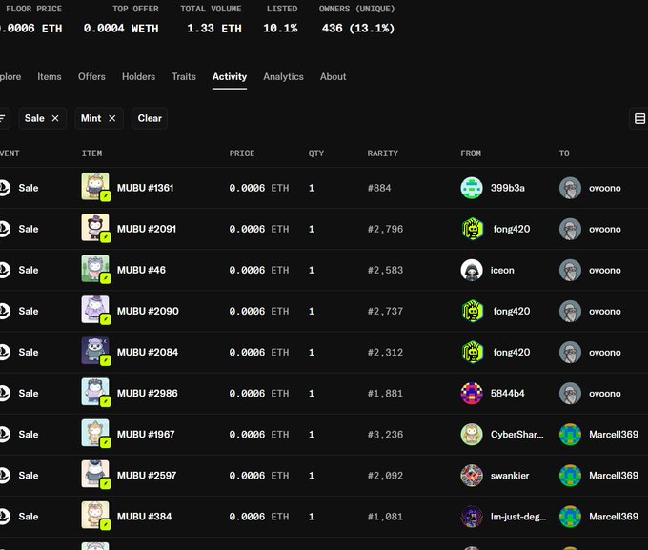Click the 399b3a seller avatar
Viewport: 648px width, 550px height.
tap(472, 188)
